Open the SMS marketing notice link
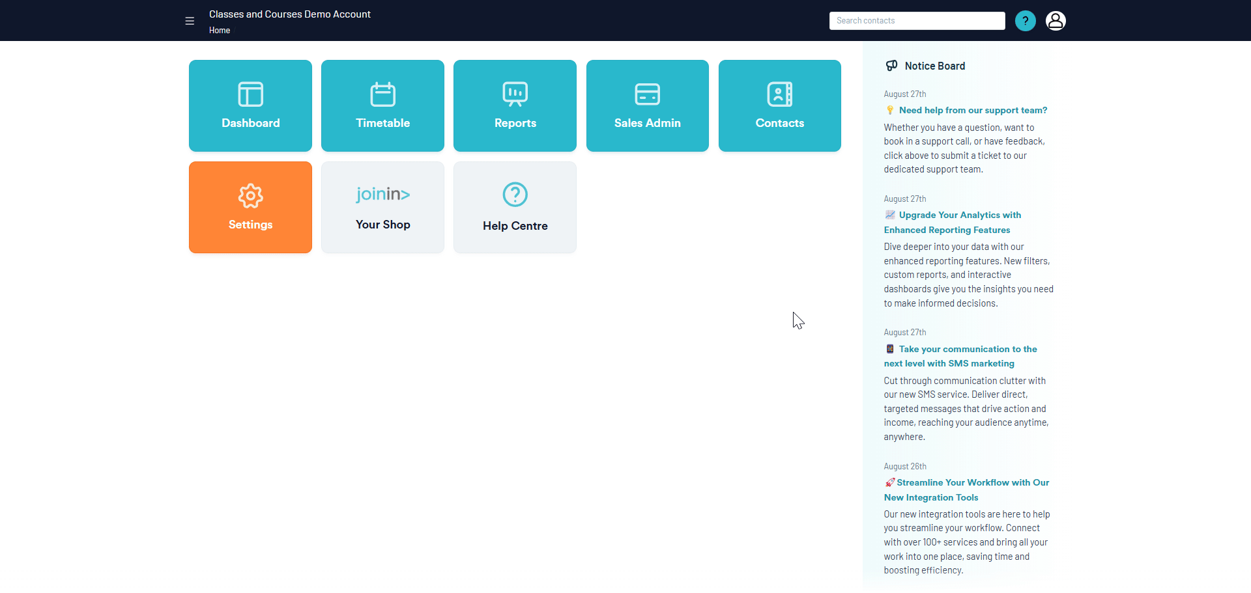Image resolution: width=1251 pixels, height=593 pixels. pos(968,350)
